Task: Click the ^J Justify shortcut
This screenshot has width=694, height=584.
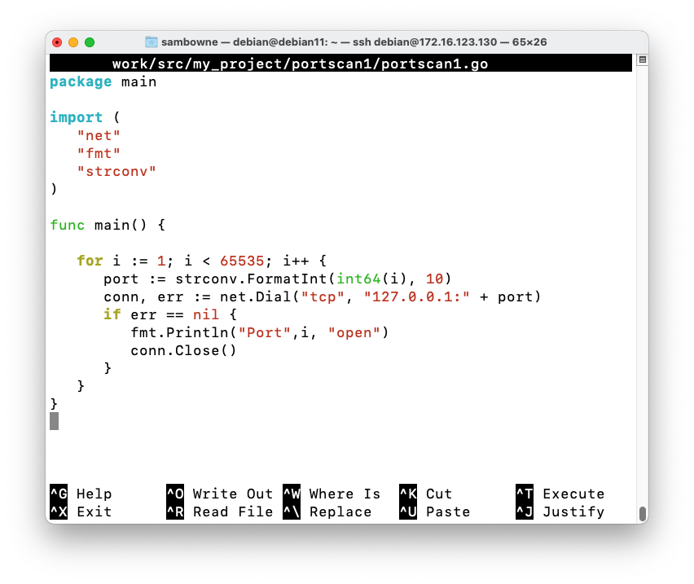Action: click(x=560, y=512)
